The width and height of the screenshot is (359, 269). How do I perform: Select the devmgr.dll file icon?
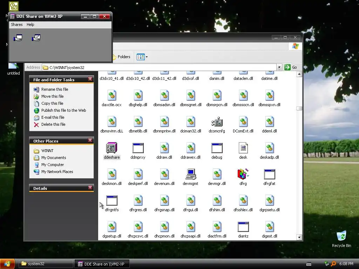(x=217, y=174)
